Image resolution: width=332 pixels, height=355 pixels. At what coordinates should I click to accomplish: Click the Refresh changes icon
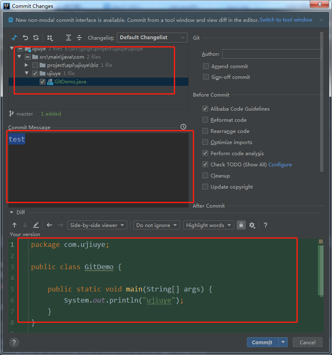(x=36, y=38)
